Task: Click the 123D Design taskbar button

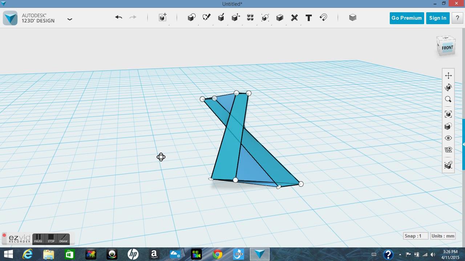Action: pyautogui.click(x=259, y=254)
